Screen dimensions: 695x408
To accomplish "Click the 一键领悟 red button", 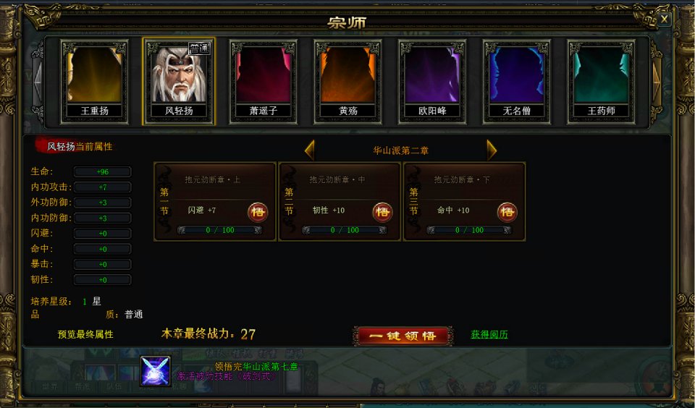I will click(x=403, y=336).
